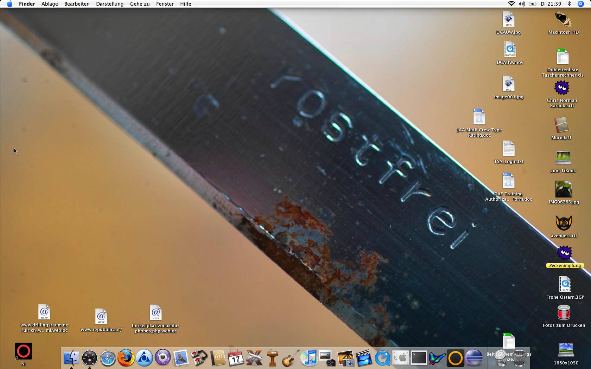Launch Dashboard from the dock

(89, 358)
